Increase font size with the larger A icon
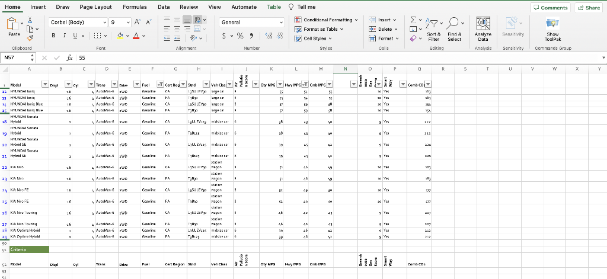The height and width of the screenshot is (279, 607). pyautogui.click(x=138, y=23)
